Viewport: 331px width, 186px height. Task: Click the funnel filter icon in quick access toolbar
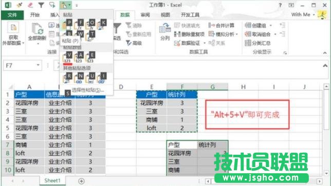pos(41,5)
